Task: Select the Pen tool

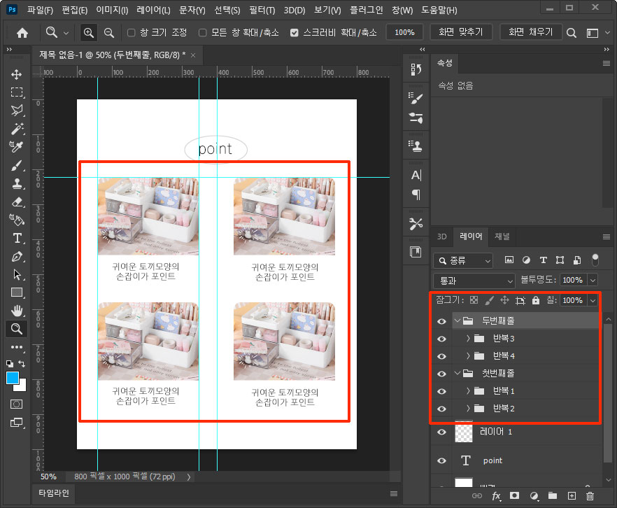Action: pyautogui.click(x=17, y=257)
